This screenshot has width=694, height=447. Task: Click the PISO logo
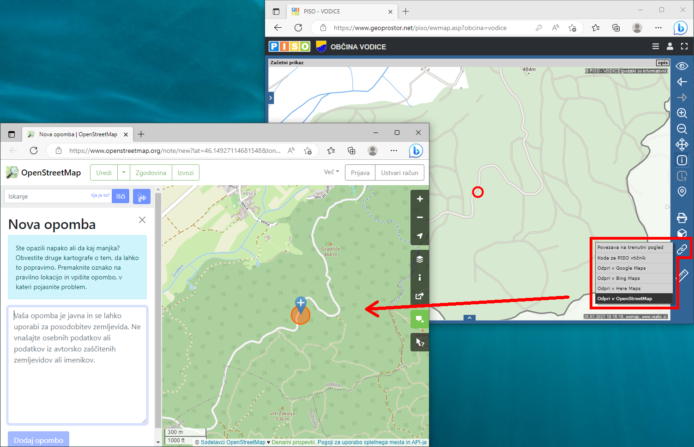[x=290, y=46]
